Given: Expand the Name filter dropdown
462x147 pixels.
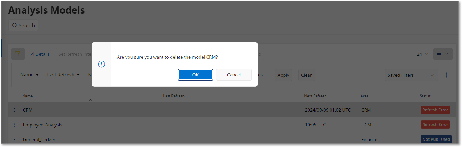Looking at the screenshot, I should pyautogui.click(x=30, y=75).
